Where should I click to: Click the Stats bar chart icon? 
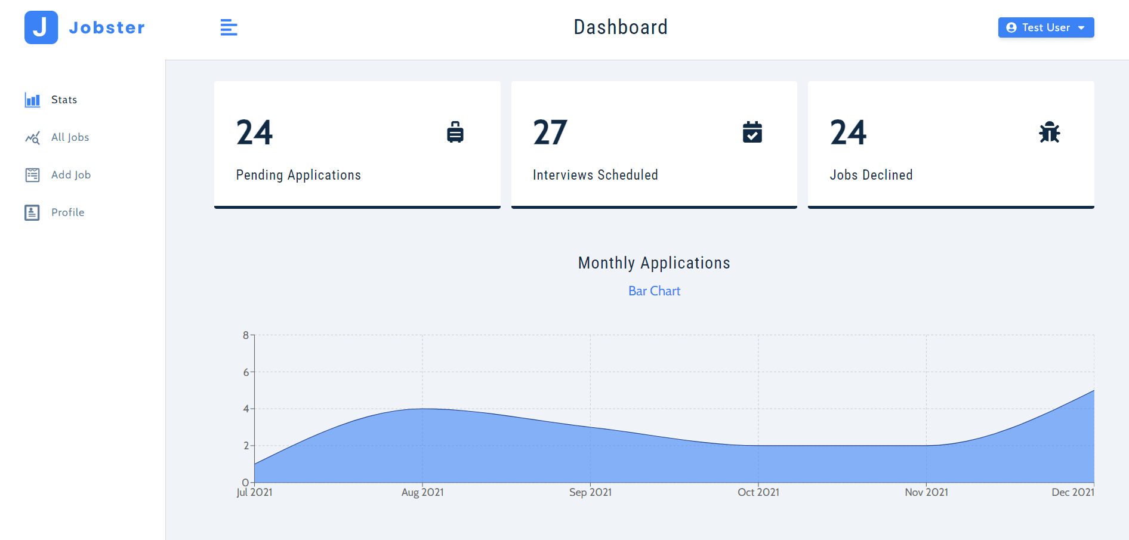(32, 100)
